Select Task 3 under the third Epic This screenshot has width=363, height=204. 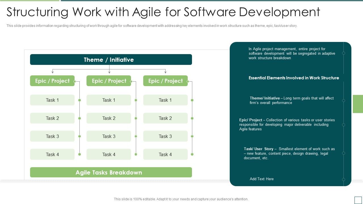tap(165, 136)
